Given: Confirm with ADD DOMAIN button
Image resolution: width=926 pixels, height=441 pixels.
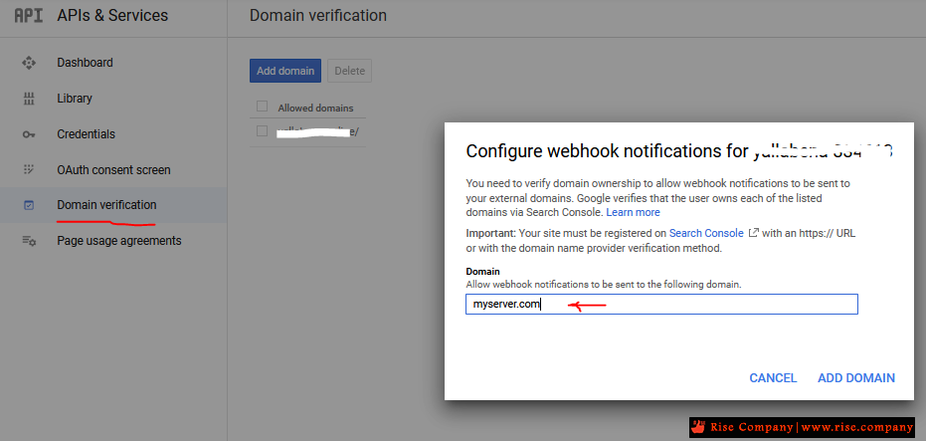Looking at the screenshot, I should coord(856,378).
